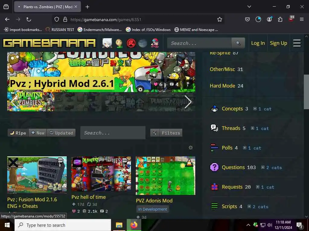Open the Pvz Fusion Mod thumbnail
This screenshot has width=309, height=231.
(37, 175)
